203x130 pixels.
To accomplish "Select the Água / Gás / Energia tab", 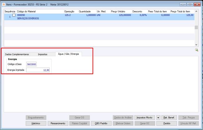I will click(x=68, y=54).
